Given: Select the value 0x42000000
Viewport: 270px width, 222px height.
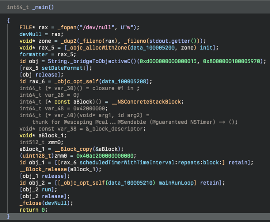Looking at the screenshot, I should (89, 109).
